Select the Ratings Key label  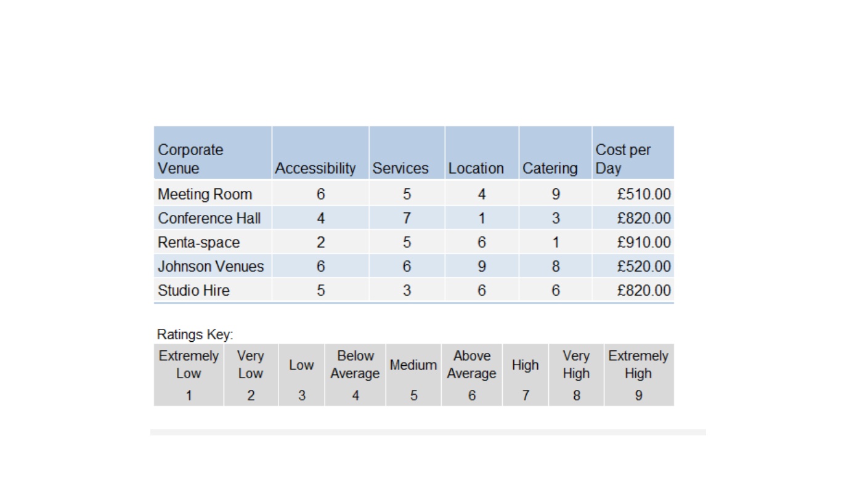[195, 334]
